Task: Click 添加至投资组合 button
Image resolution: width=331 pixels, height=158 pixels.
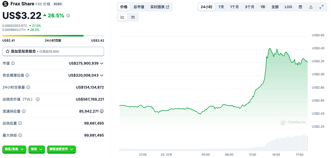Action: 53,51
